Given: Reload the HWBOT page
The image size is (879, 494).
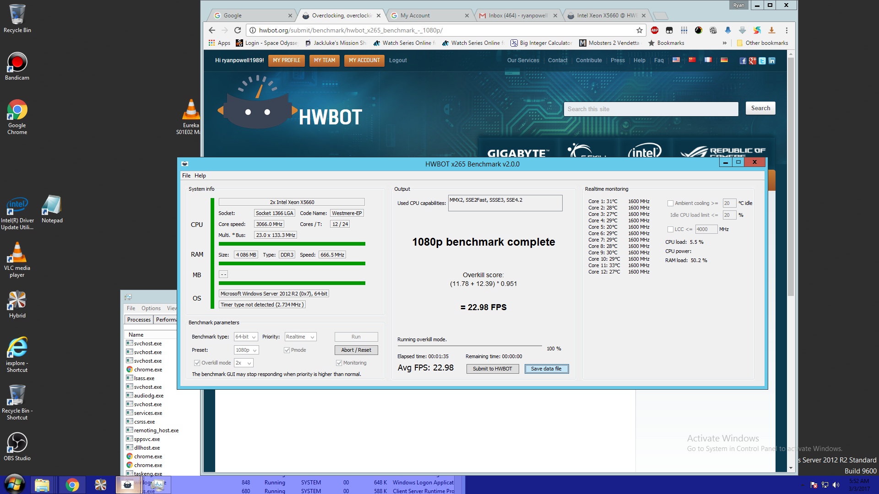Looking at the screenshot, I should pyautogui.click(x=237, y=30).
